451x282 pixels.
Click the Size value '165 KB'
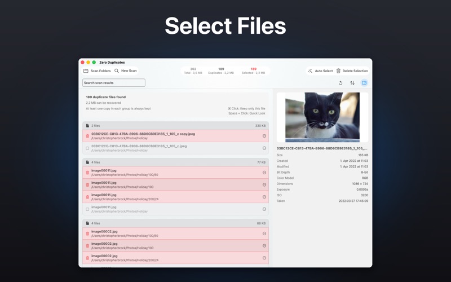tap(363, 155)
